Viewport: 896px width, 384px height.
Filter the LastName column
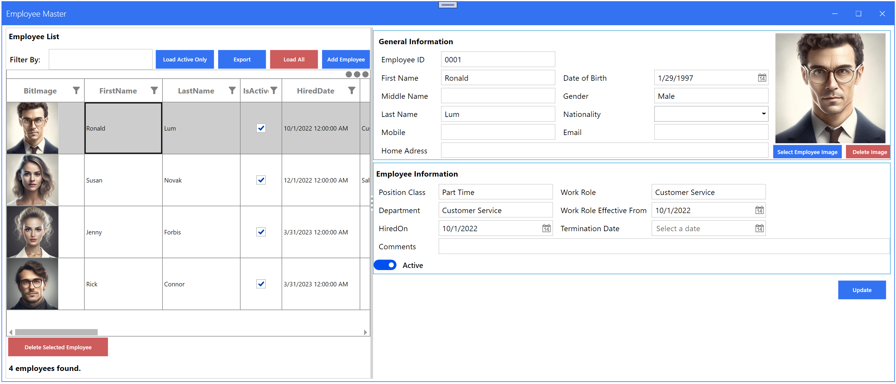click(x=232, y=90)
